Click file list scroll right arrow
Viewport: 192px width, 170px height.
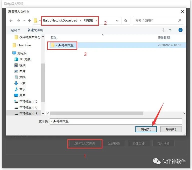coord(184,113)
